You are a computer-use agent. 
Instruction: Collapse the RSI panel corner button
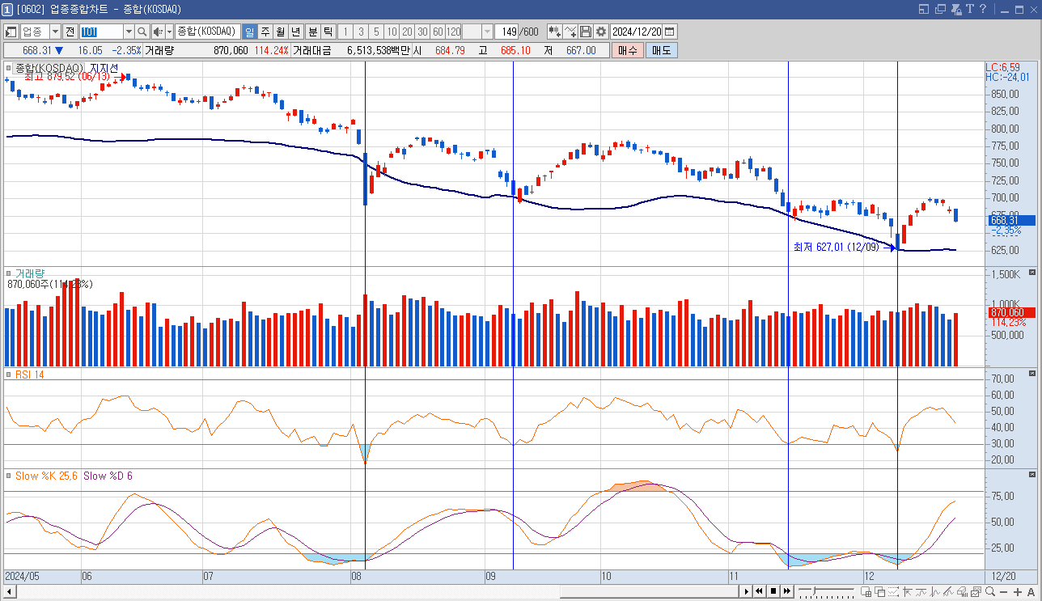click(1031, 374)
